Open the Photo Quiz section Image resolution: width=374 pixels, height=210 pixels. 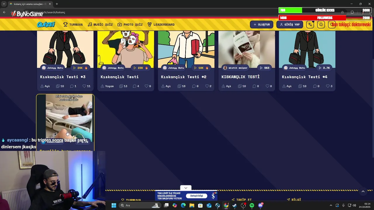tap(130, 24)
